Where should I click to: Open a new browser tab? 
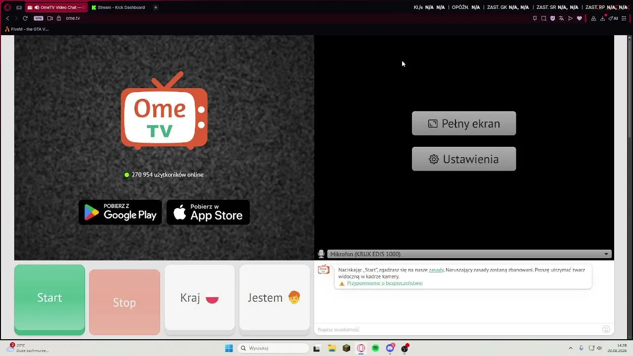(x=155, y=7)
